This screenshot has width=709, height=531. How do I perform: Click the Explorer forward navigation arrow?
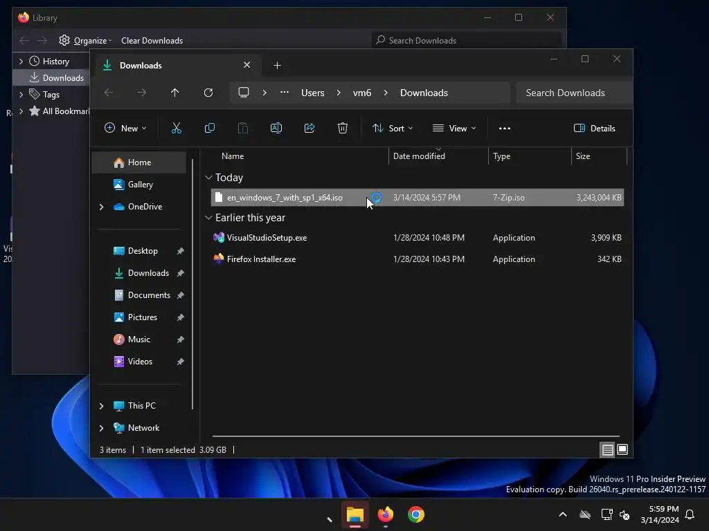coord(141,93)
